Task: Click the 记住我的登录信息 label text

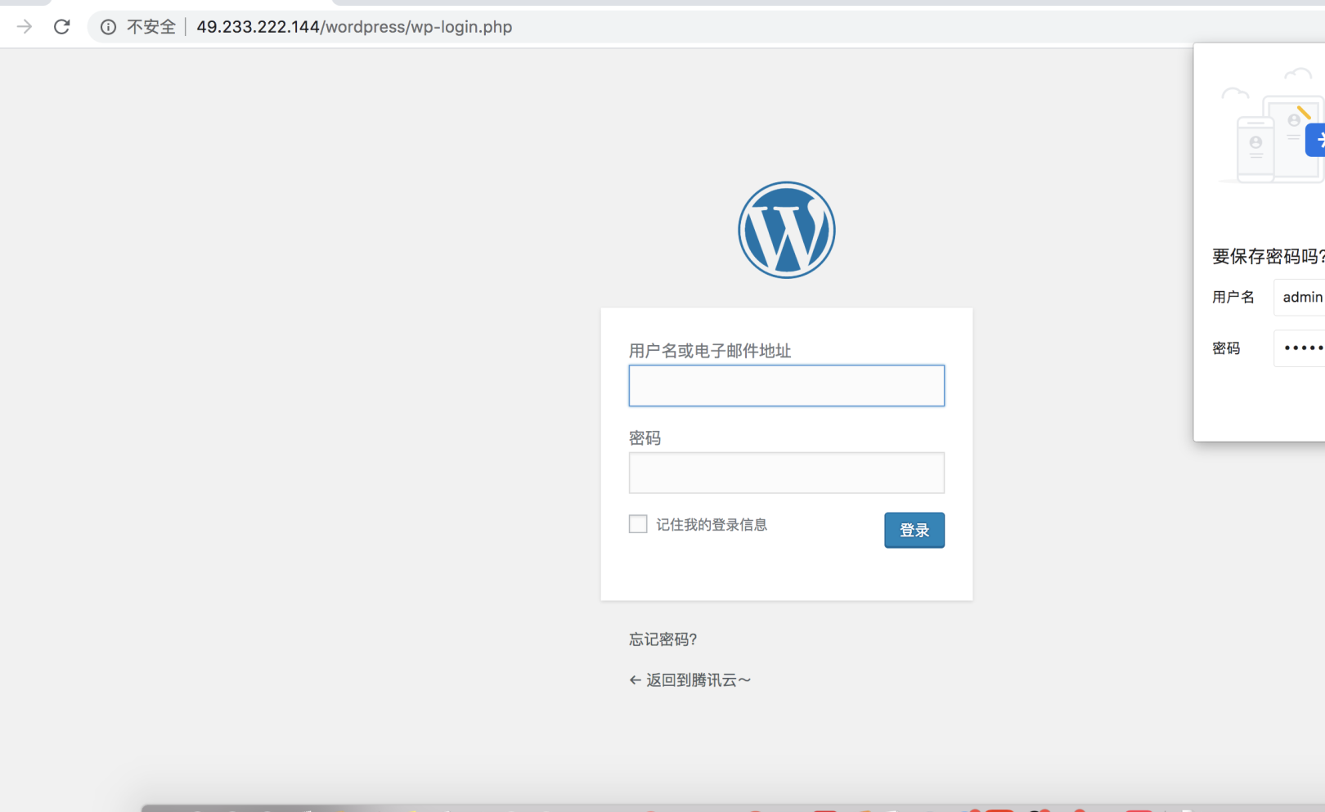Action: [712, 525]
